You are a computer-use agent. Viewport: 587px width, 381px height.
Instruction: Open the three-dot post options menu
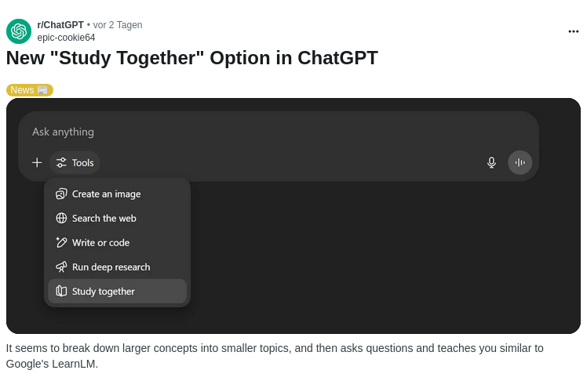[573, 31]
